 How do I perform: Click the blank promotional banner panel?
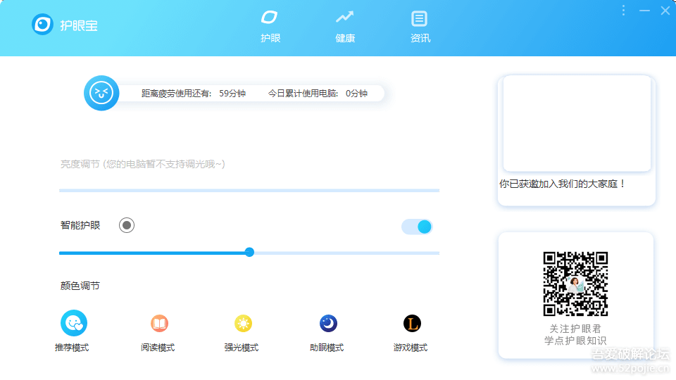point(576,123)
